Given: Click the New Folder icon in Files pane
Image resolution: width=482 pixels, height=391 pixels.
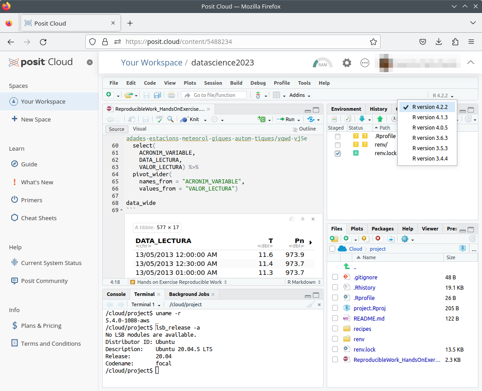Looking at the screenshot, I should pos(334,239).
